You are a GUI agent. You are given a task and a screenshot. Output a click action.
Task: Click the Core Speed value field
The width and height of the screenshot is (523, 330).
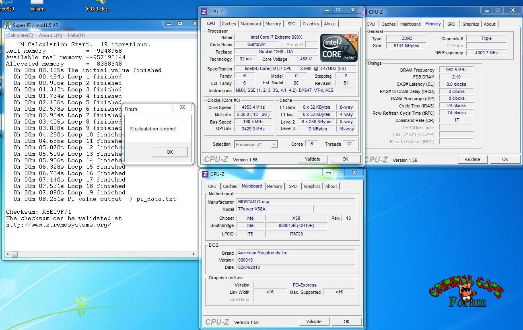[x=253, y=107]
